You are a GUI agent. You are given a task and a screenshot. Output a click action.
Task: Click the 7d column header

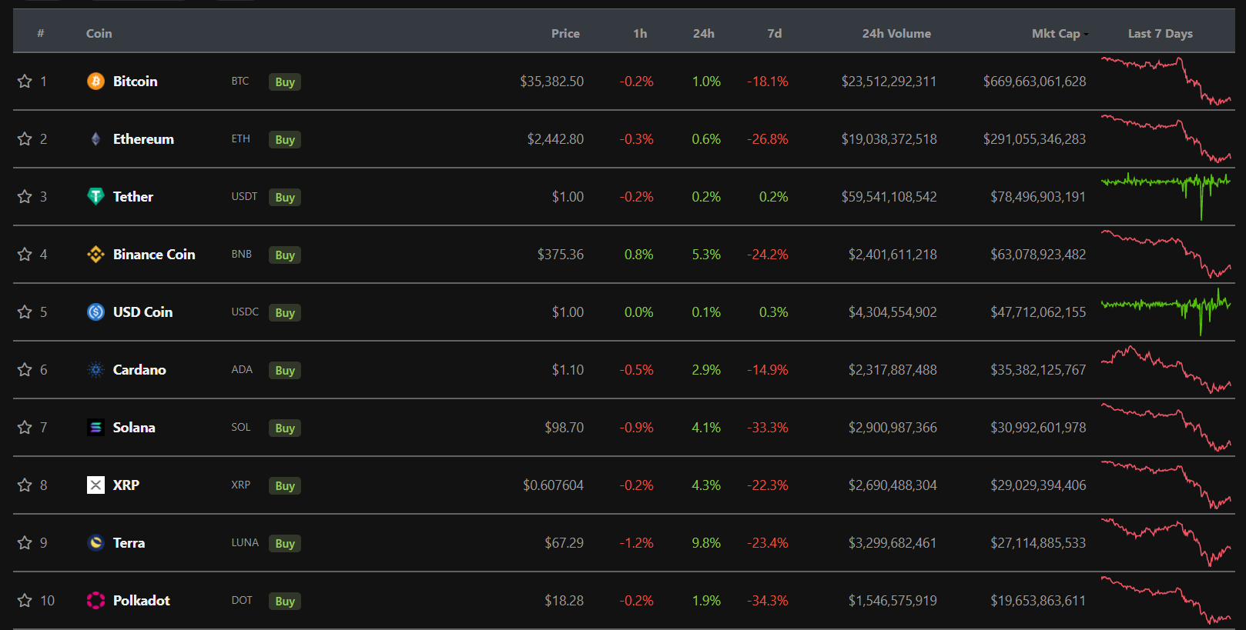pyautogui.click(x=774, y=34)
